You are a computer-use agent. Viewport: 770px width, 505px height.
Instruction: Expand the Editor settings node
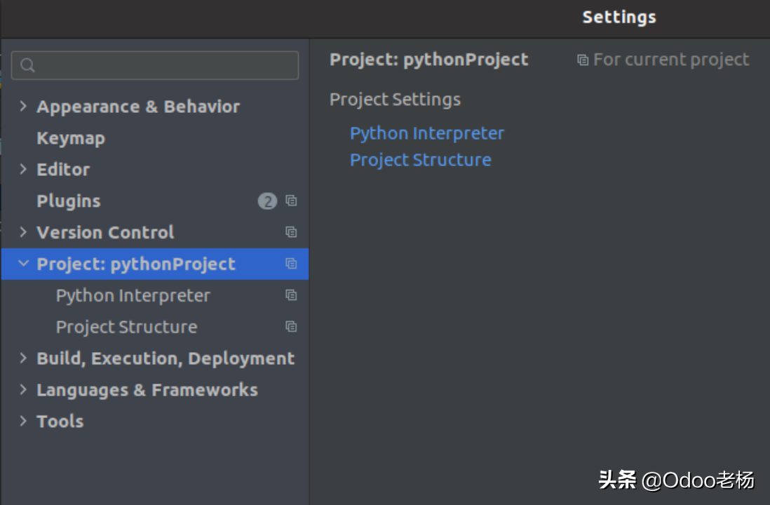coord(23,169)
